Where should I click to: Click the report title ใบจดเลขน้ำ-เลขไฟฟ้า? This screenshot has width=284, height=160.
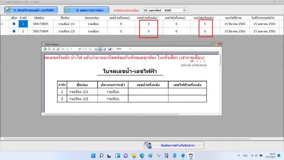click(130, 71)
